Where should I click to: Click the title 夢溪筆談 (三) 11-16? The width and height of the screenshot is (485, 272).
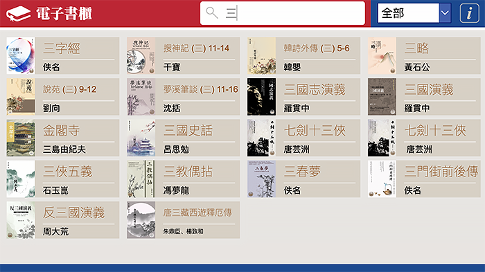(x=201, y=89)
